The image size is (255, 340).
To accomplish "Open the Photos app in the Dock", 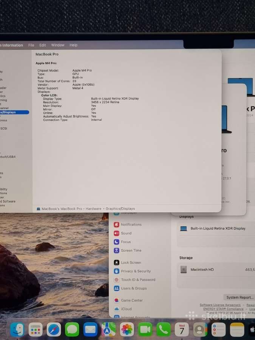I will click(127, 329).
